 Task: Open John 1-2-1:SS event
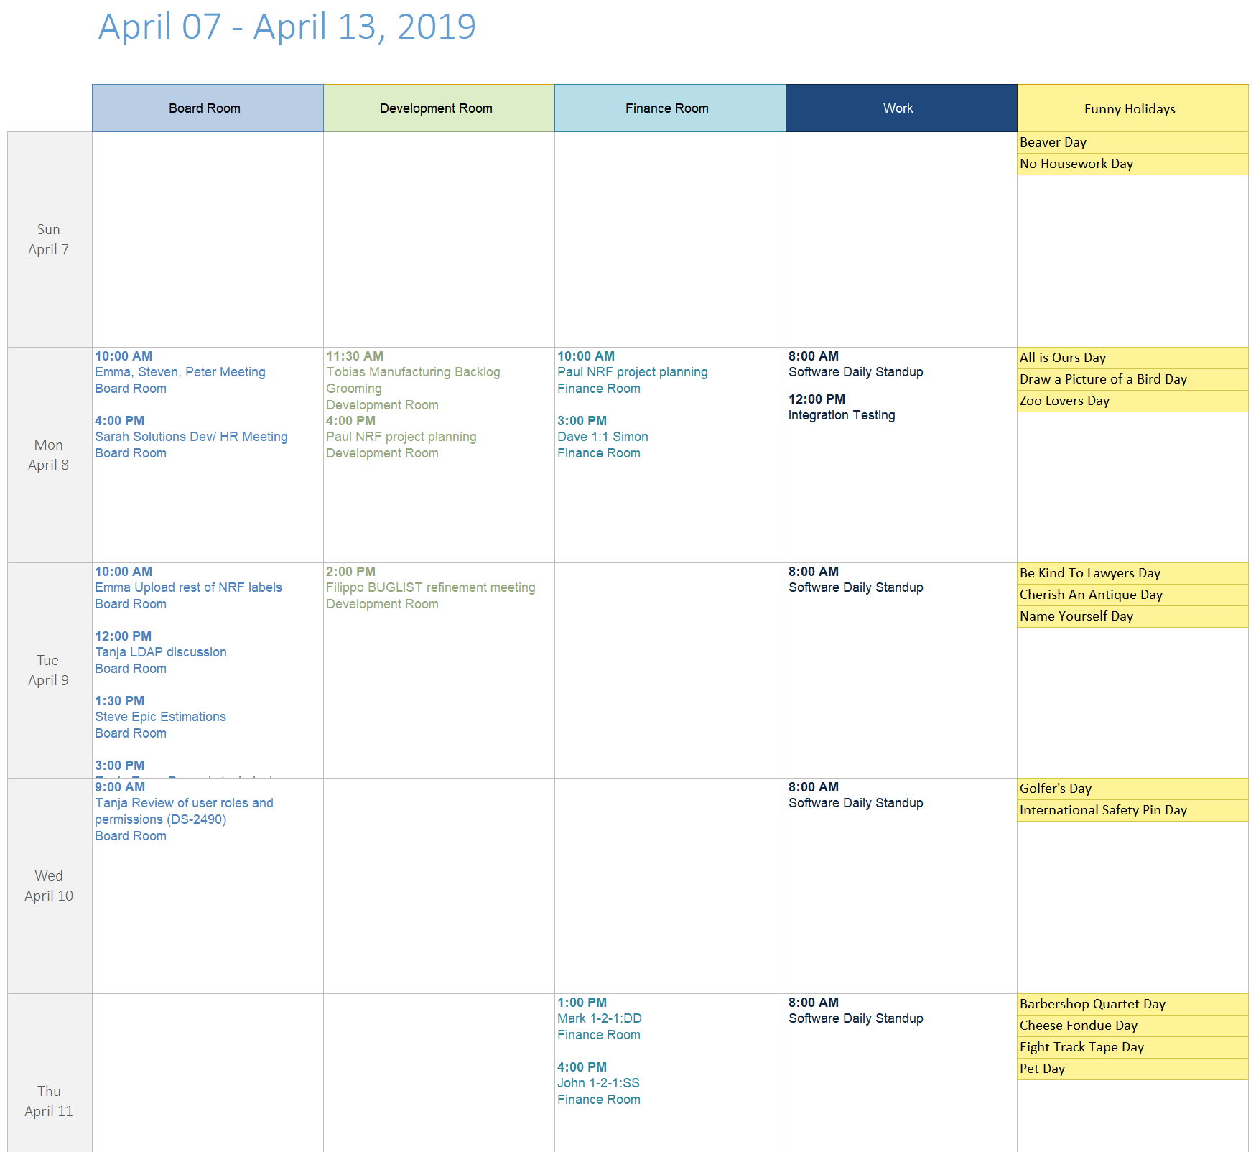pyautogui.click(x=598, y=1083)
